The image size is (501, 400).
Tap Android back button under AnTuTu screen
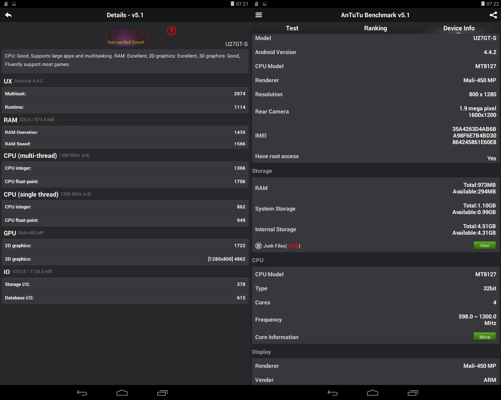point(333,393)
